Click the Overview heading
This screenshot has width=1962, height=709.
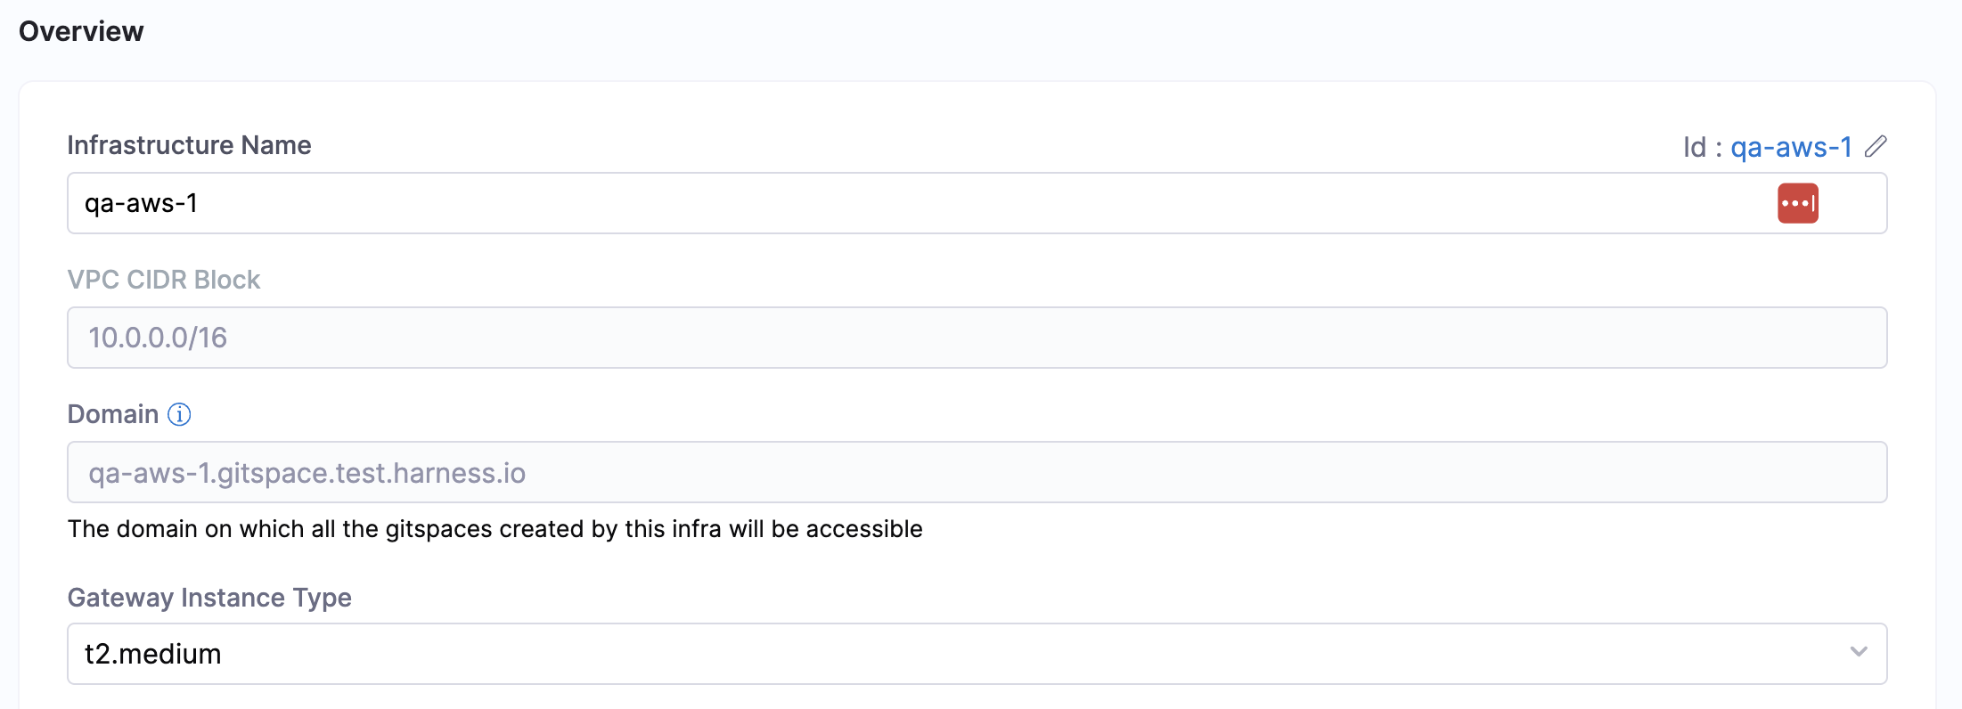81,31
